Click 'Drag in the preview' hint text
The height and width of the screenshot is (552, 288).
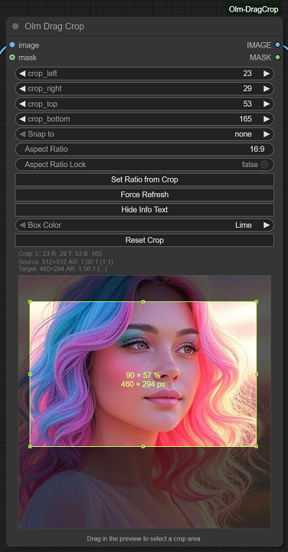pos(144,539)
